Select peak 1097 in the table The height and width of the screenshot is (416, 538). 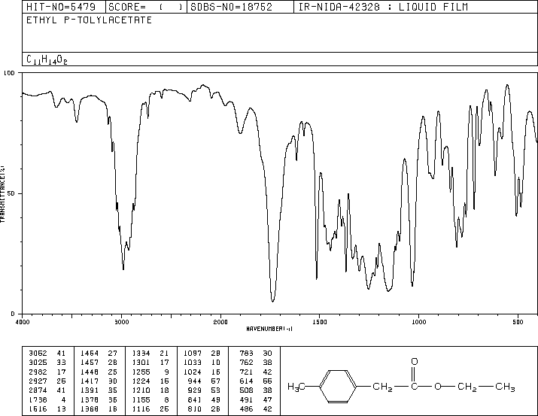coord(193,353)
